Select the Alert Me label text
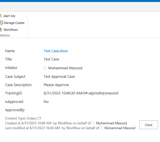This screenshot has height=142, width=160. click(x=9, y=16)
